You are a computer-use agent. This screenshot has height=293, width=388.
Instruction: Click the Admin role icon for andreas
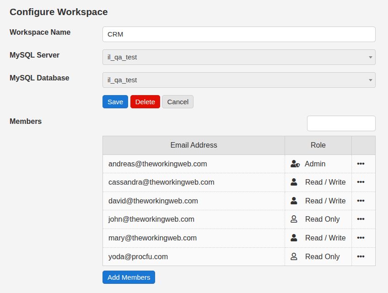tap(295, 164)
